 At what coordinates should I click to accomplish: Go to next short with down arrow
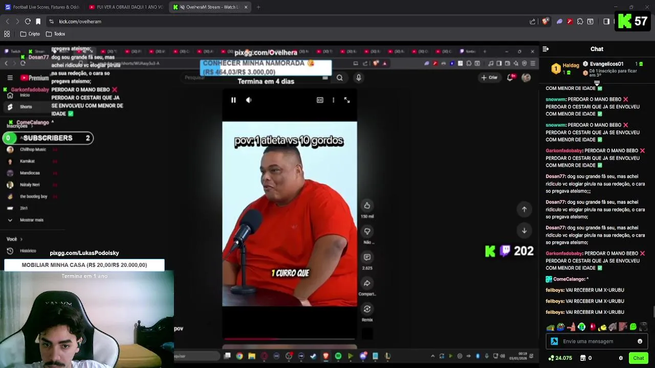pos(524,231)
